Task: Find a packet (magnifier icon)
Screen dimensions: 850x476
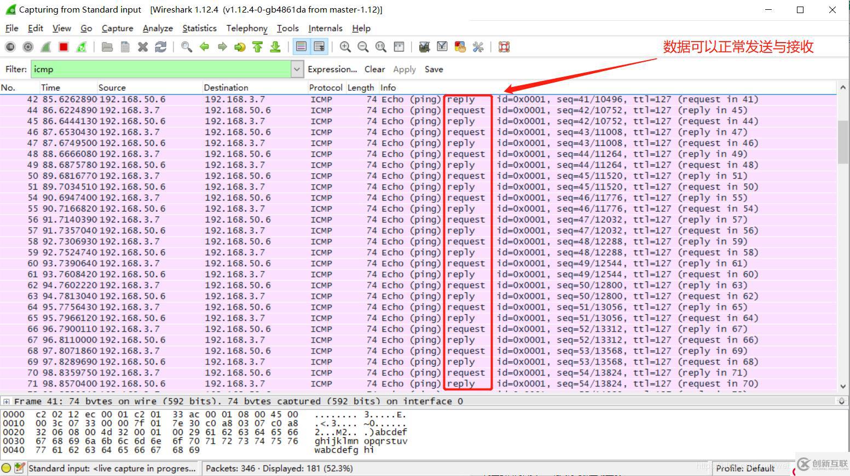Action: pos(187,47)
